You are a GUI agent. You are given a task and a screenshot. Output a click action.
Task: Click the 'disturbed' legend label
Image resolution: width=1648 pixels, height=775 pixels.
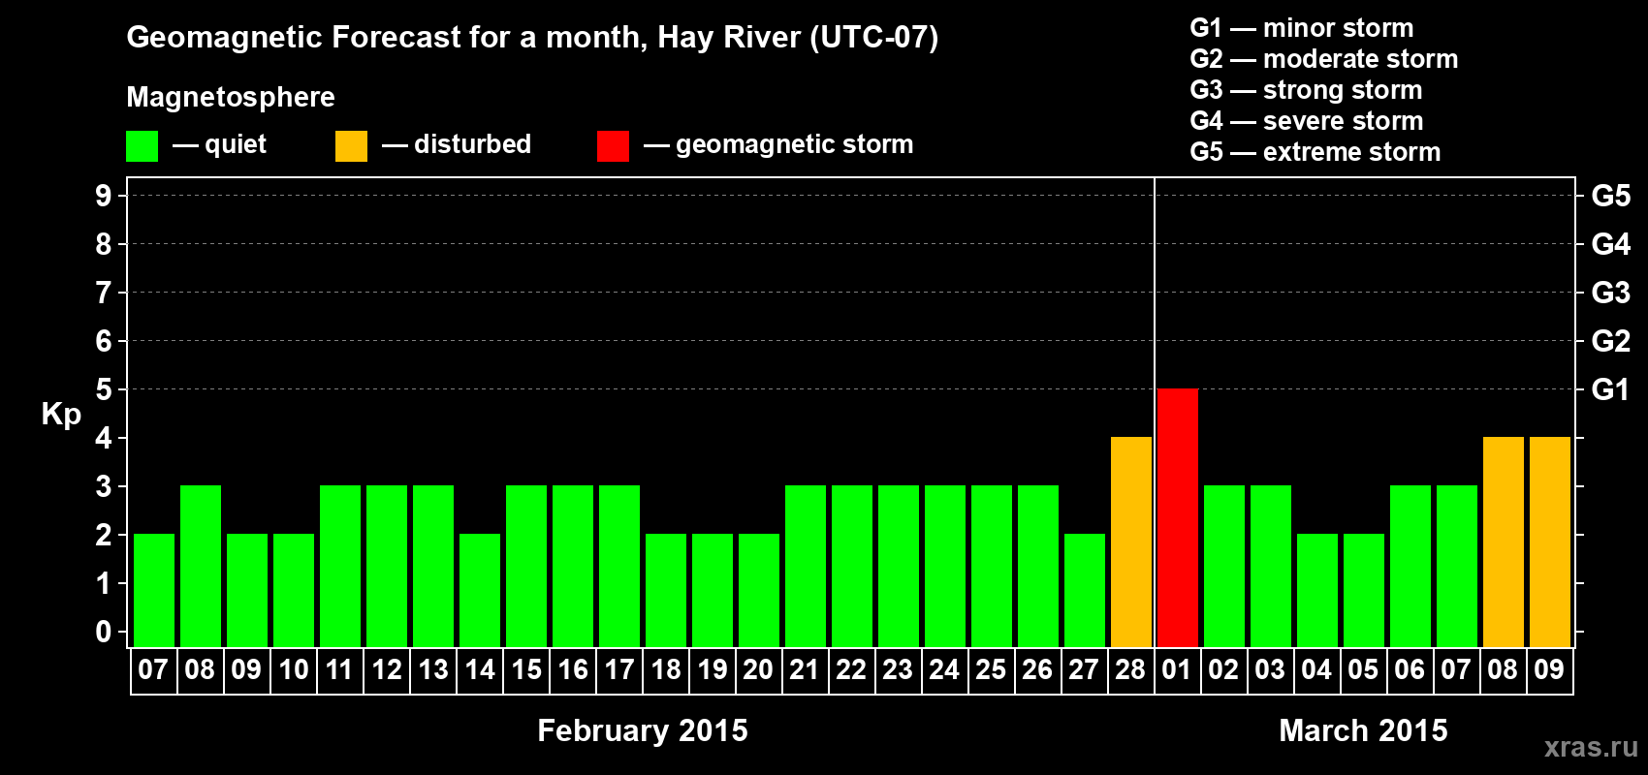point(472,144)
